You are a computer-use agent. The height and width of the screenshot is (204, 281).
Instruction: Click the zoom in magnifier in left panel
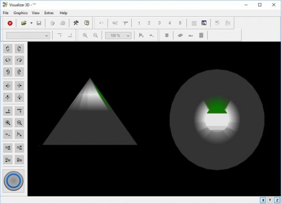pos(8,123)
